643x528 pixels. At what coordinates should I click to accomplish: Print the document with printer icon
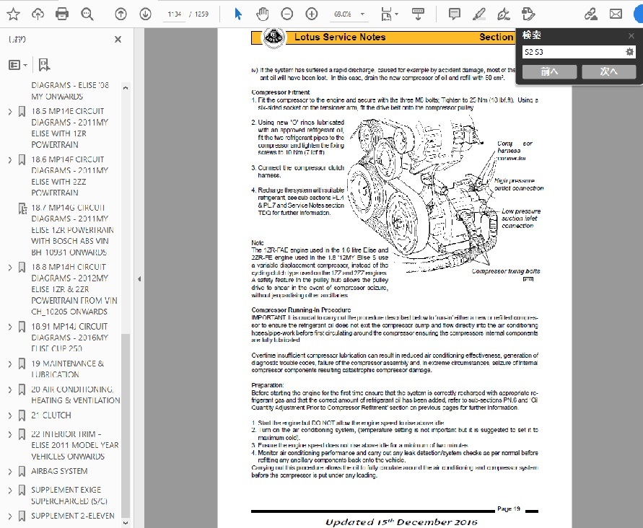tap(62, 14)
